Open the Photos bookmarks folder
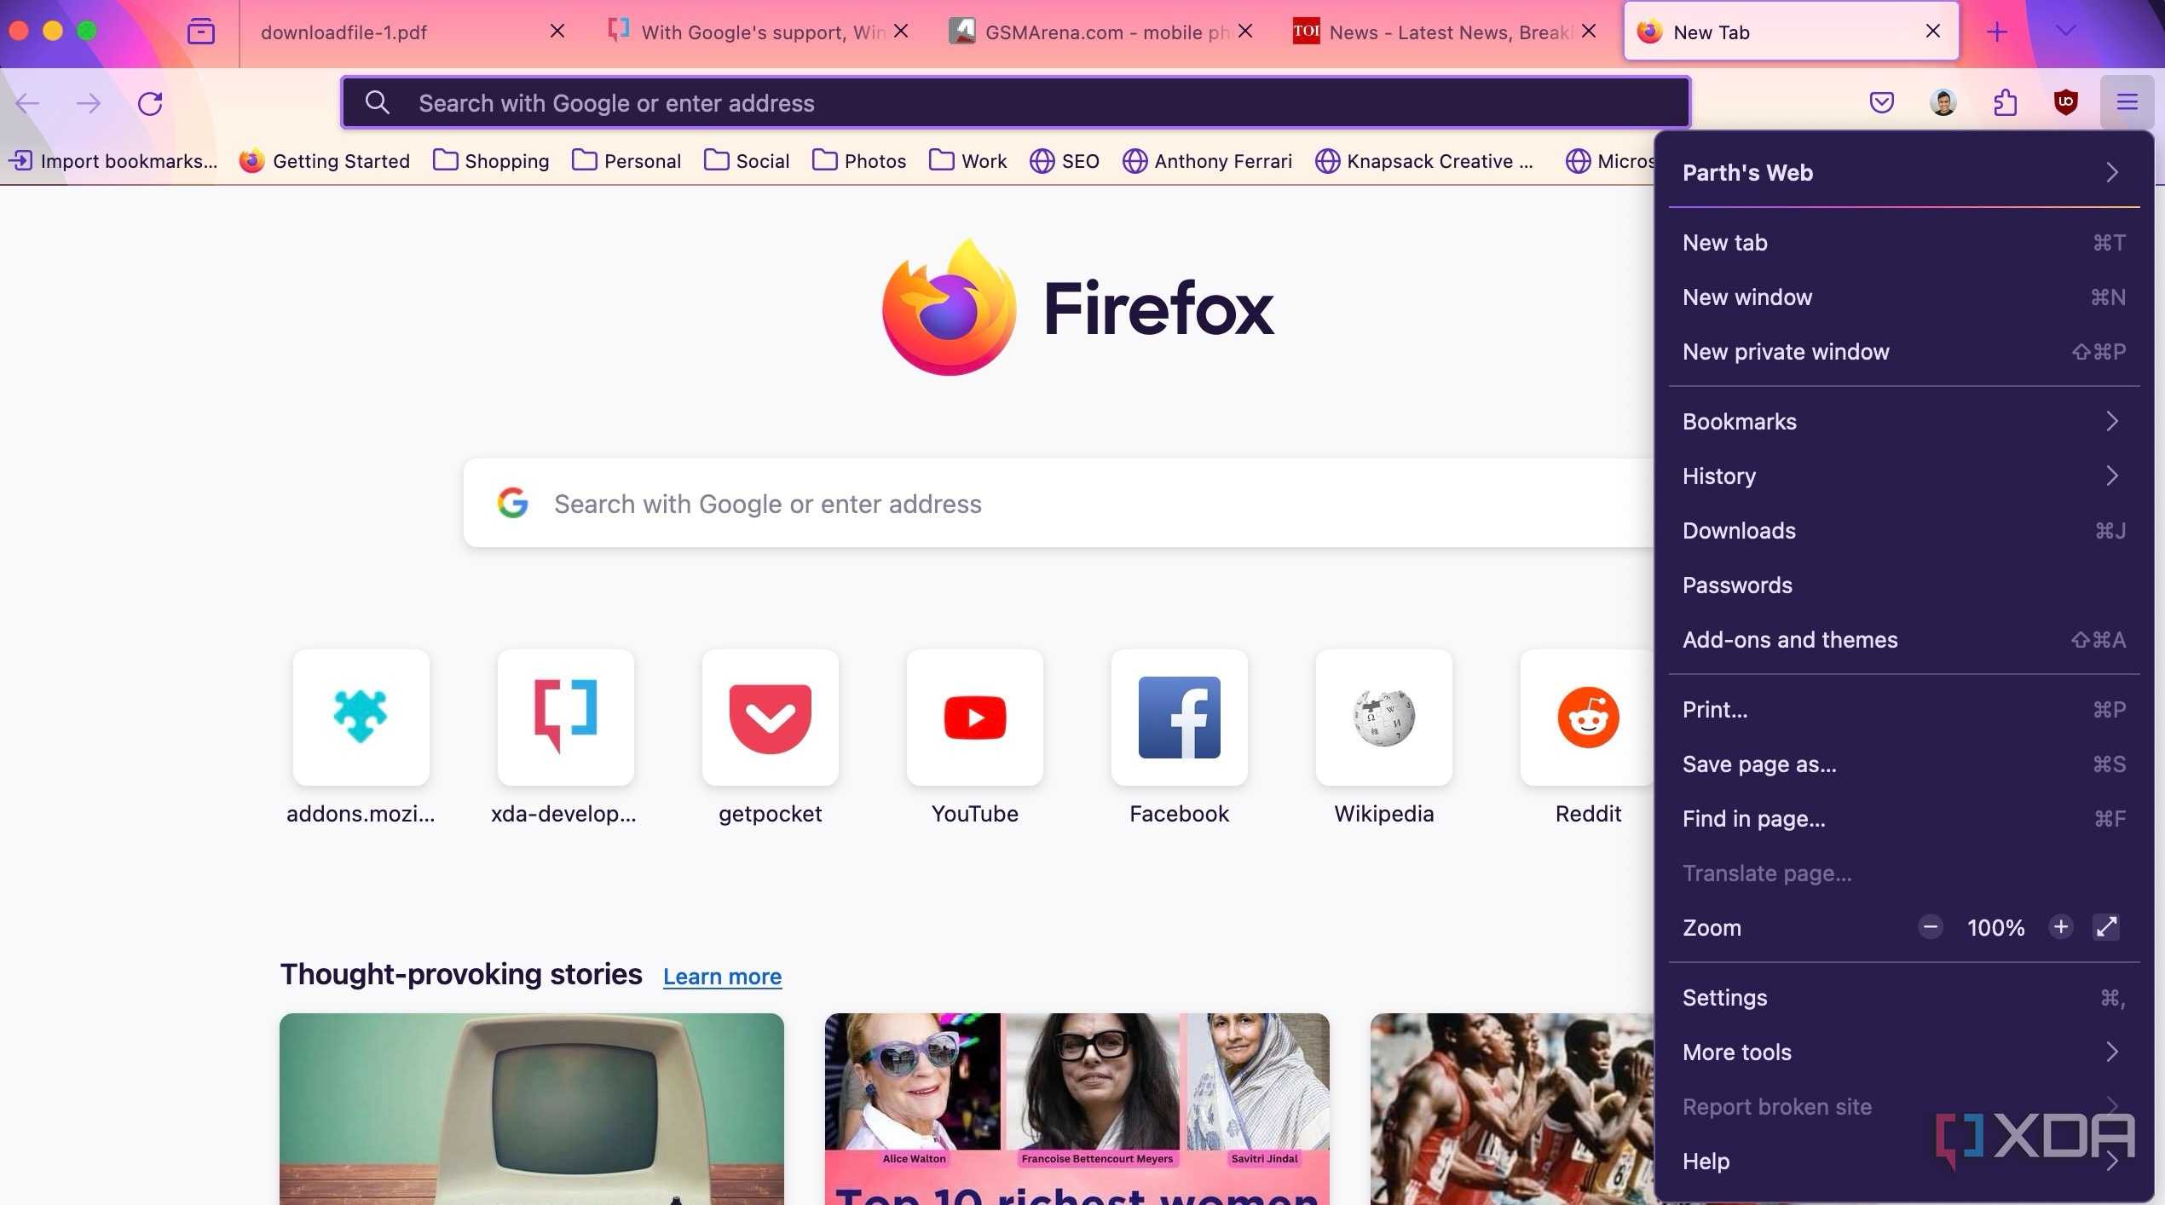Screen dimensions: 2165x1205 click(859, 161)
